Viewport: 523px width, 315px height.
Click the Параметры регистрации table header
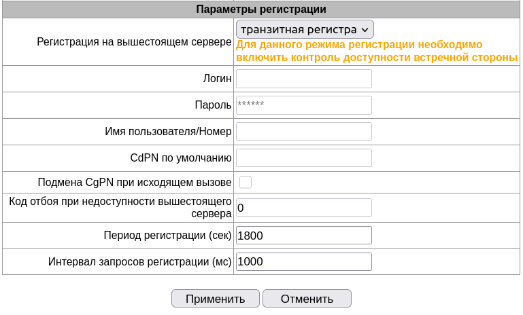[x=261, y=10]
